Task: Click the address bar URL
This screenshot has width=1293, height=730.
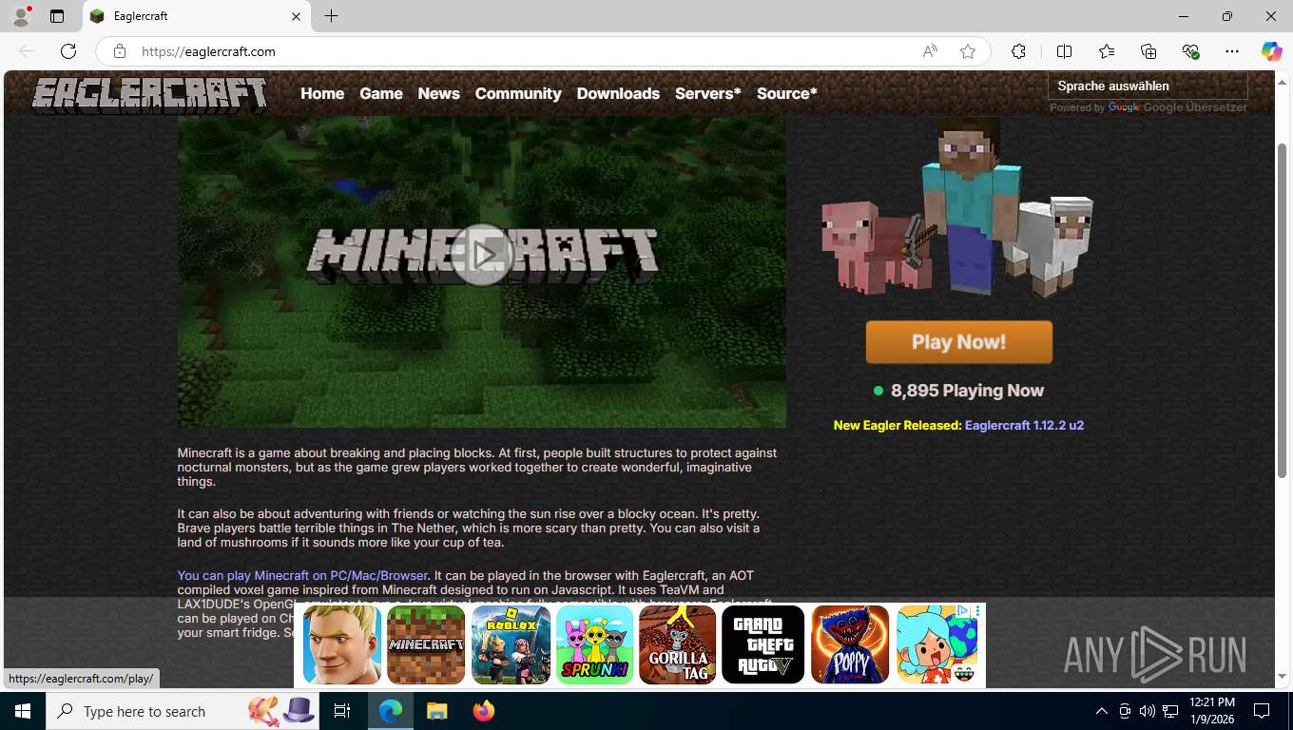Action: (208, 51)
